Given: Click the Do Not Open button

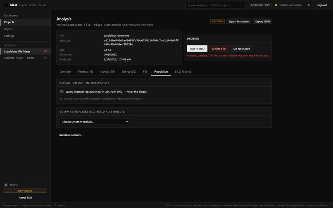Looking at the screenshot, I should 242,49.
